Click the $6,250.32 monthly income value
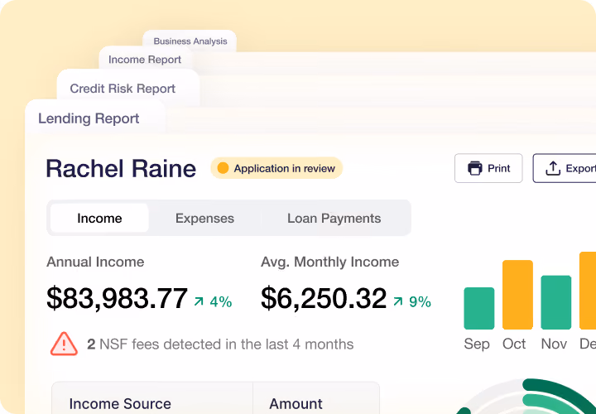The image size is (596, 414). pyautogui.click(x=324, y=299)
